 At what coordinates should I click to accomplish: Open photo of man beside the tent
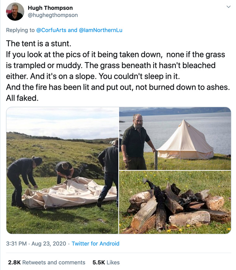point(175,138)
